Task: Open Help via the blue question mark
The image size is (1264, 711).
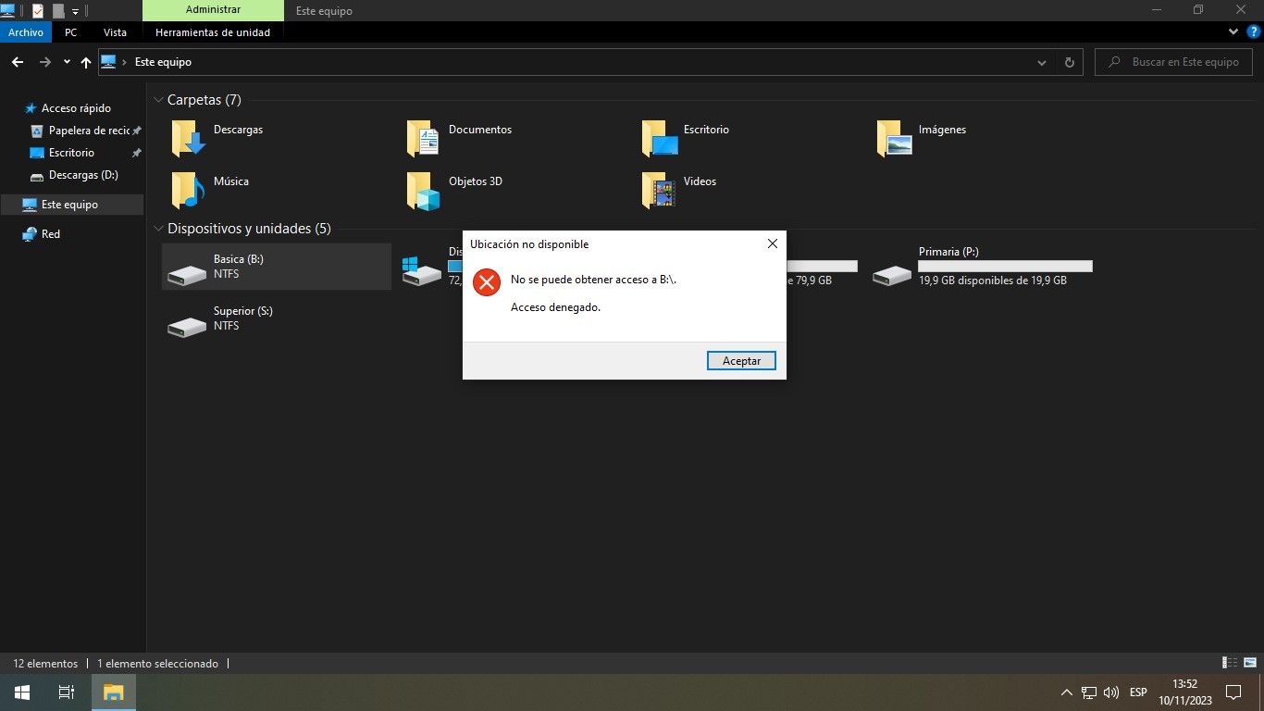Action: pos(1254,31)
